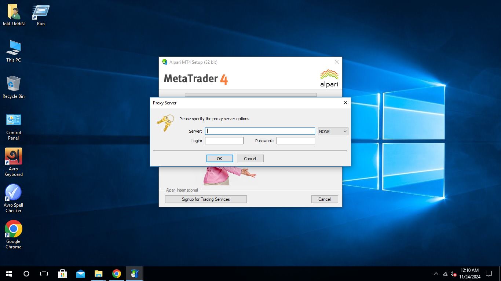
Task: Click the keys icon in Proxy dialog
Action: click(x=165, y=122)
